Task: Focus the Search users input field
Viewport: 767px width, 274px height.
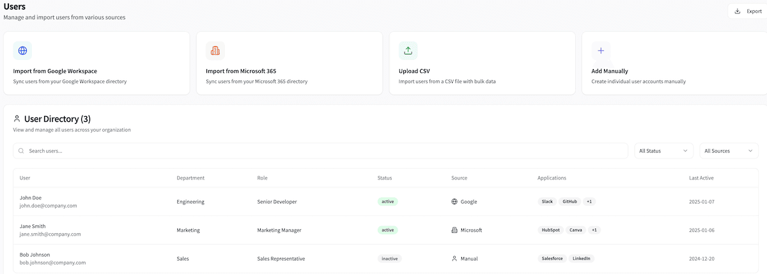Action: pos(320,151)
